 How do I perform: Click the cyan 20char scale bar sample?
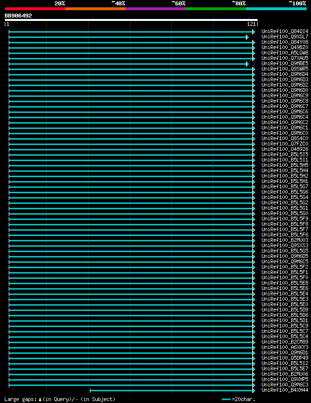click(x=226, y=400)
